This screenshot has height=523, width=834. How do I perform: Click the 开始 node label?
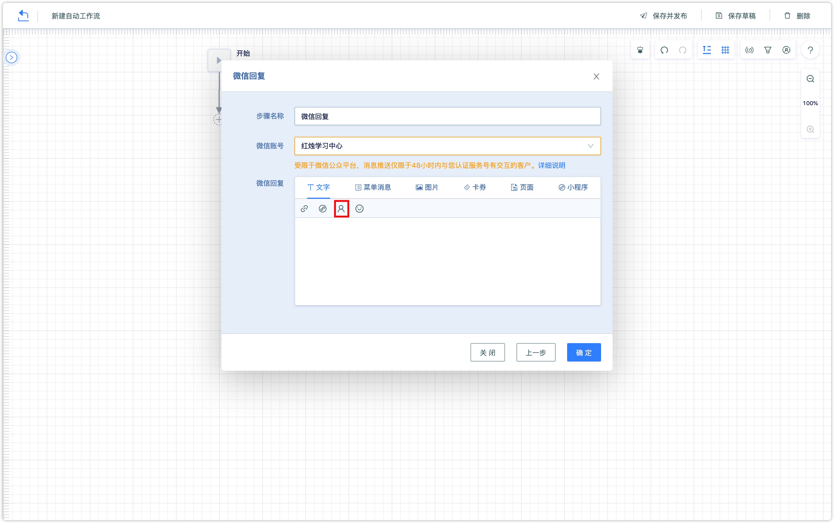(243, 53)
